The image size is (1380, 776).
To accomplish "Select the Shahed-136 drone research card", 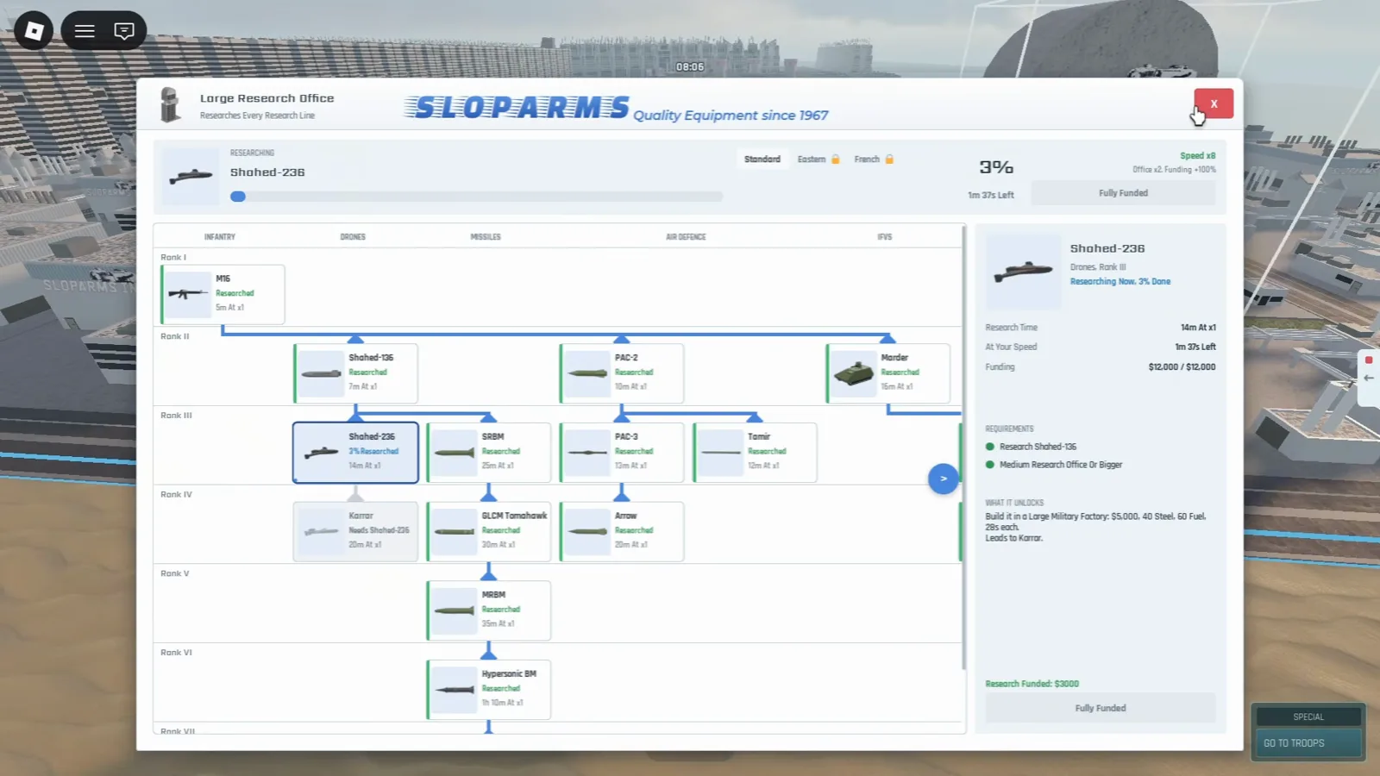I will coord(356,373).
